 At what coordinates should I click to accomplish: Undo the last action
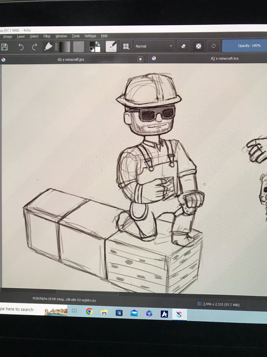pyautogui.click(x=21, y=46)
